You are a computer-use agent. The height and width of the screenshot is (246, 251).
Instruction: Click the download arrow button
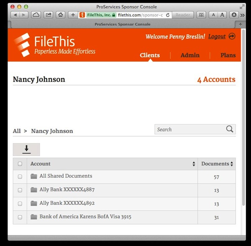click(x=26, y=149)
